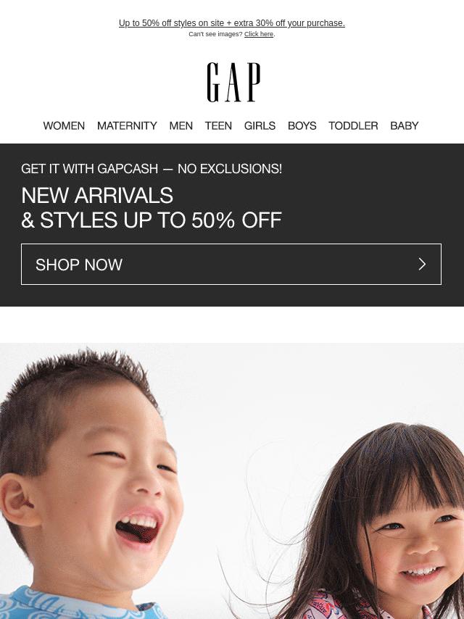Visit the Baby category
This screenshot has height=619, width=464.
coord(405,125)
